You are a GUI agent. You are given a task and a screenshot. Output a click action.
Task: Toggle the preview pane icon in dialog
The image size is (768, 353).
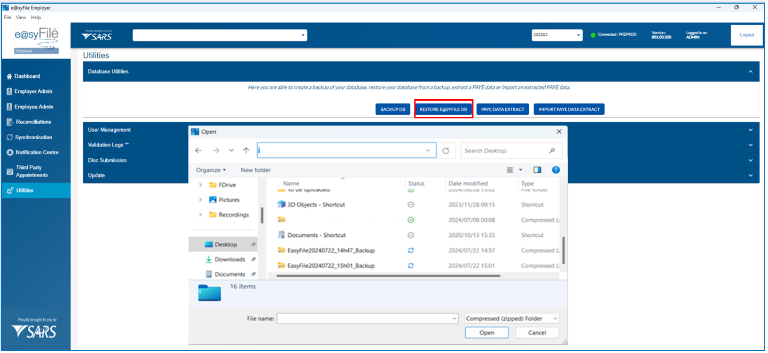tap(537, 170)
